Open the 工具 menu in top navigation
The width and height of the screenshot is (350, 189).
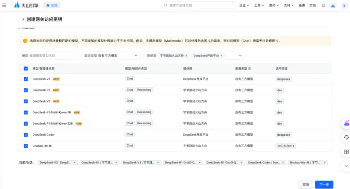tap(259, 5)
